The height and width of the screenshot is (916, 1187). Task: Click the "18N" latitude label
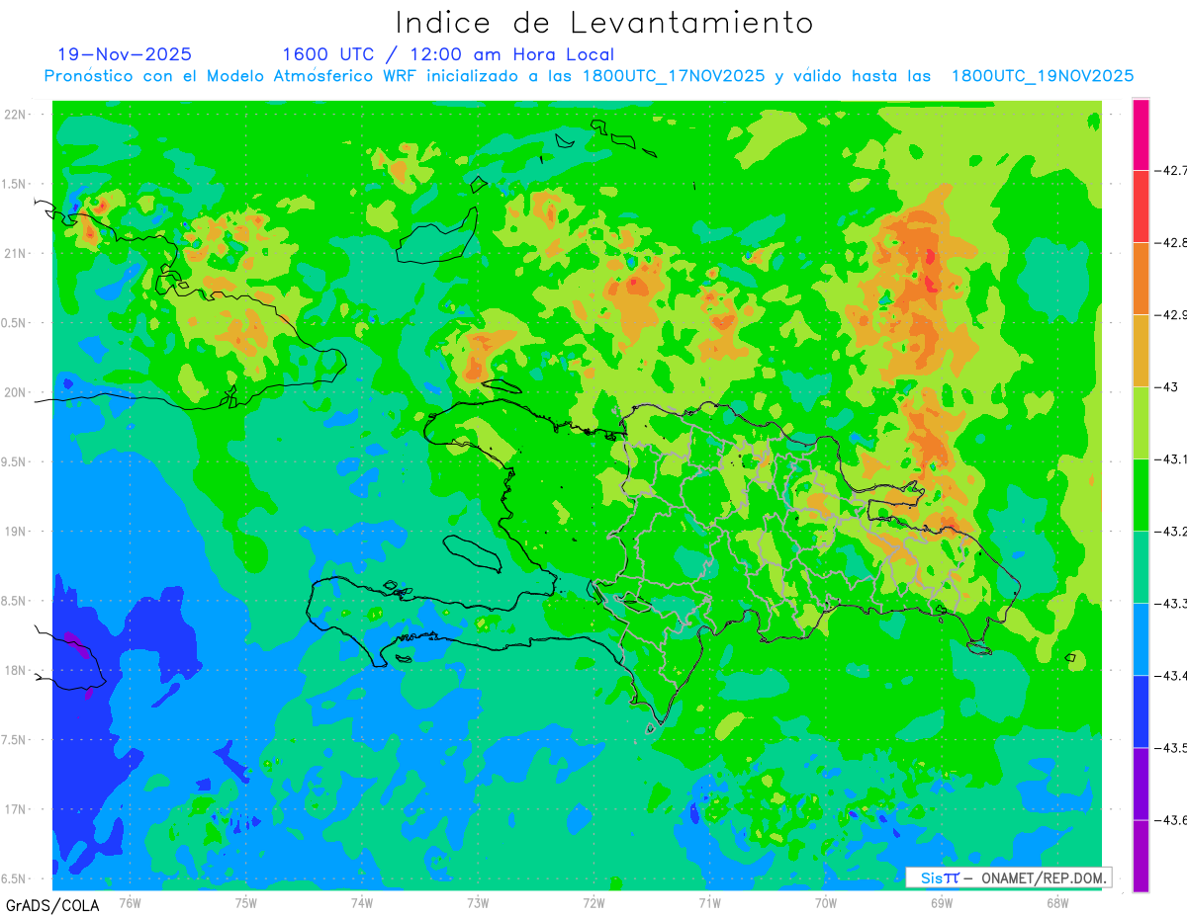point(16,671)
